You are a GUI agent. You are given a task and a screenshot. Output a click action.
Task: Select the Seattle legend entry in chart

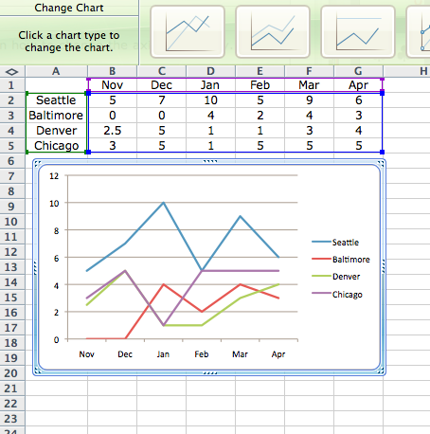coord(335,243)
